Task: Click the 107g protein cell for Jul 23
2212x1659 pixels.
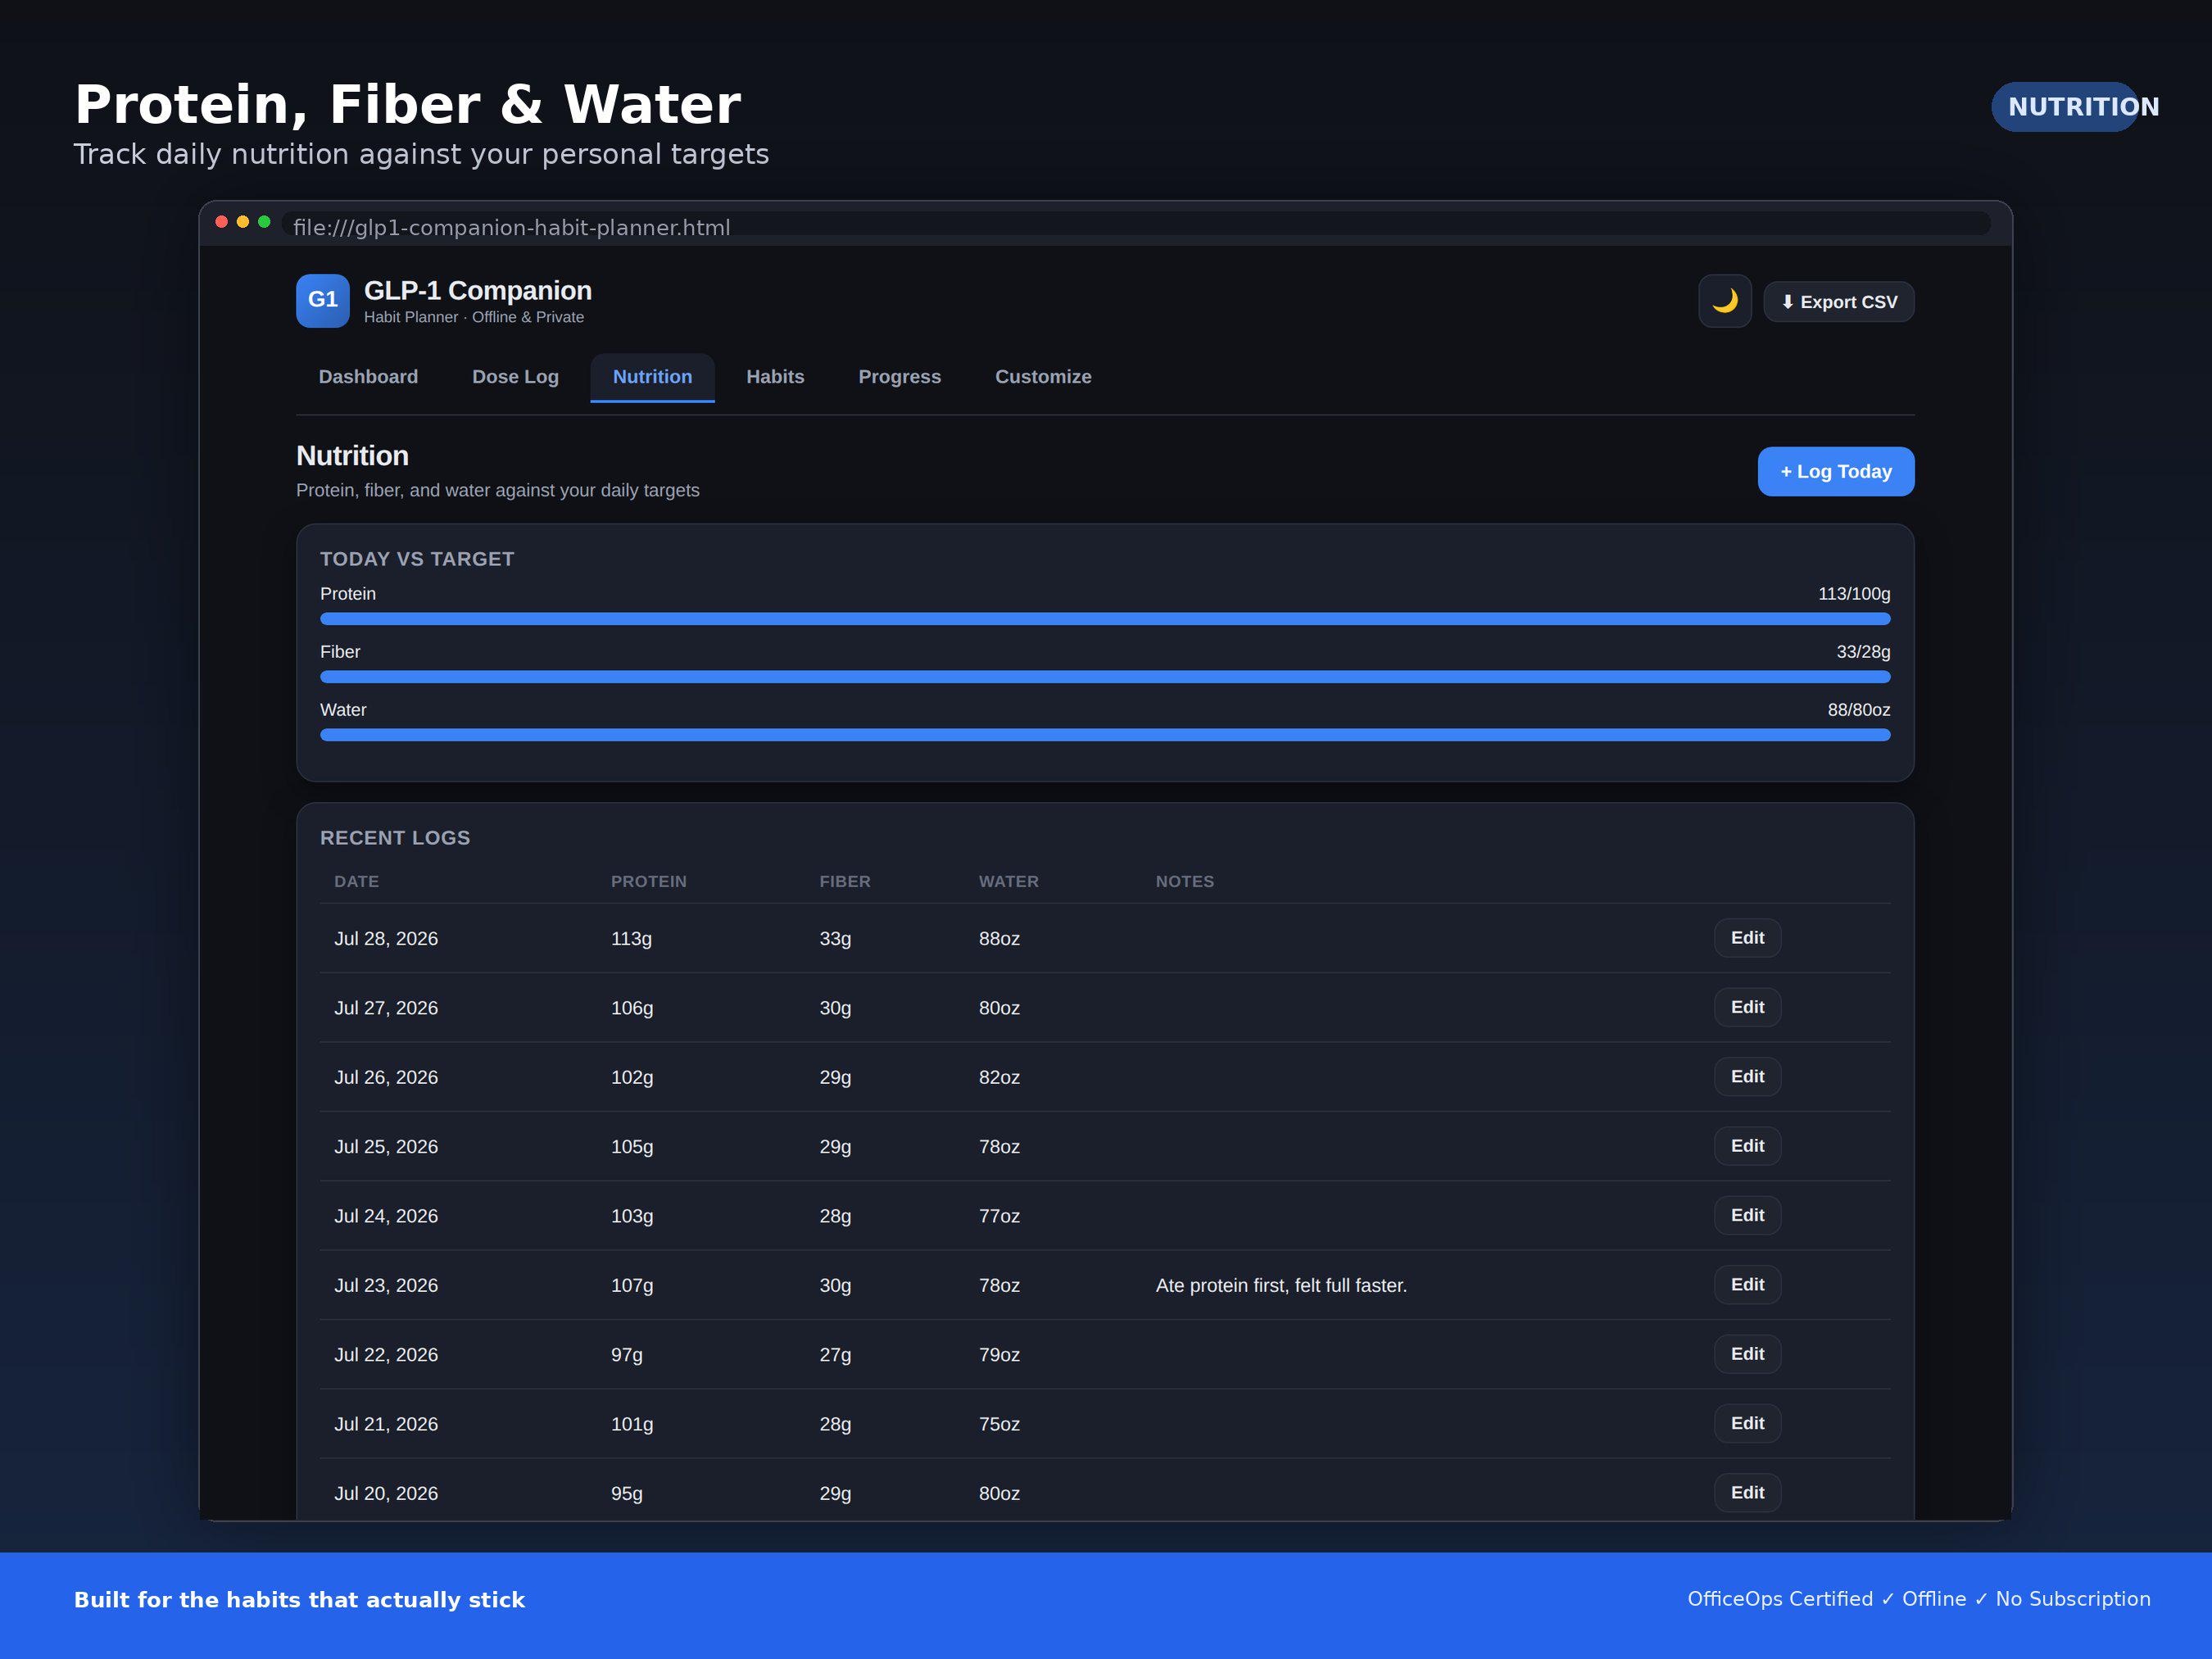Action: (x=632, y=1285)
